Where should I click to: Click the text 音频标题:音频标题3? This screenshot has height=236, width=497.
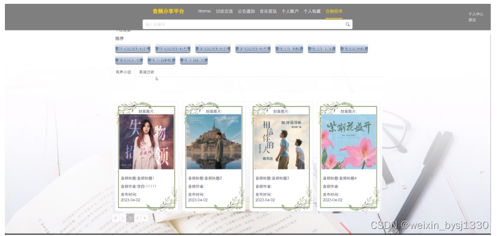point(272,178)
